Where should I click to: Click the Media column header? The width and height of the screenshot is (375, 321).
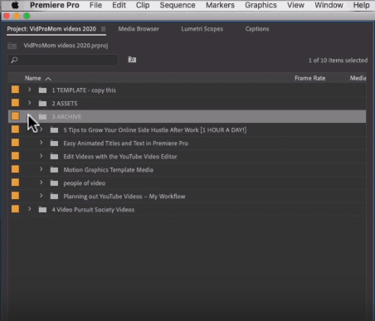[x=358, y=78]
